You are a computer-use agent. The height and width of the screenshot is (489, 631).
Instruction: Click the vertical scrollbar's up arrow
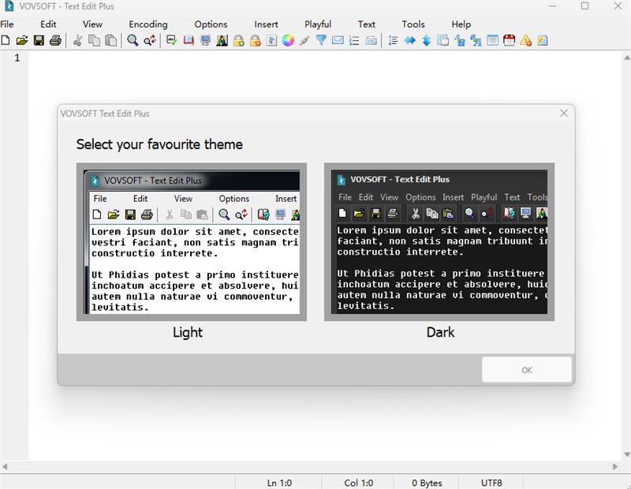626,58
